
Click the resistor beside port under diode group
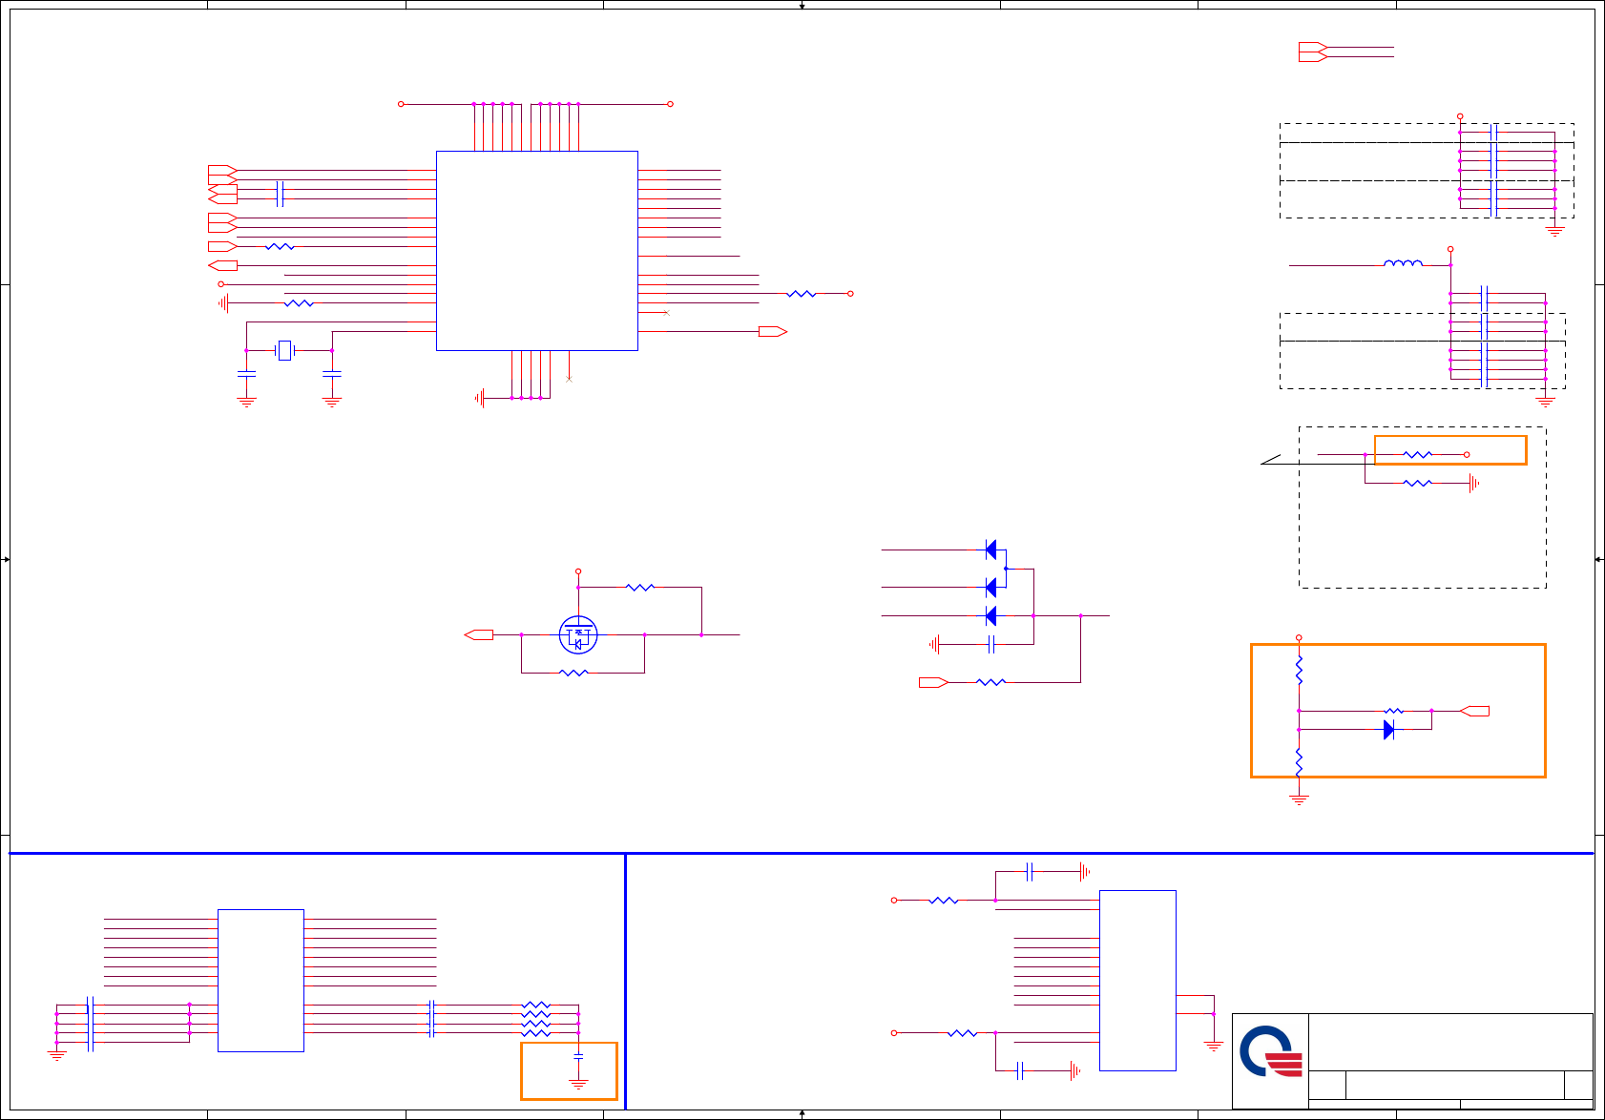(991, 682)
